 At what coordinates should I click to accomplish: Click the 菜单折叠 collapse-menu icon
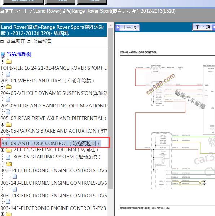tap(28, 41)
